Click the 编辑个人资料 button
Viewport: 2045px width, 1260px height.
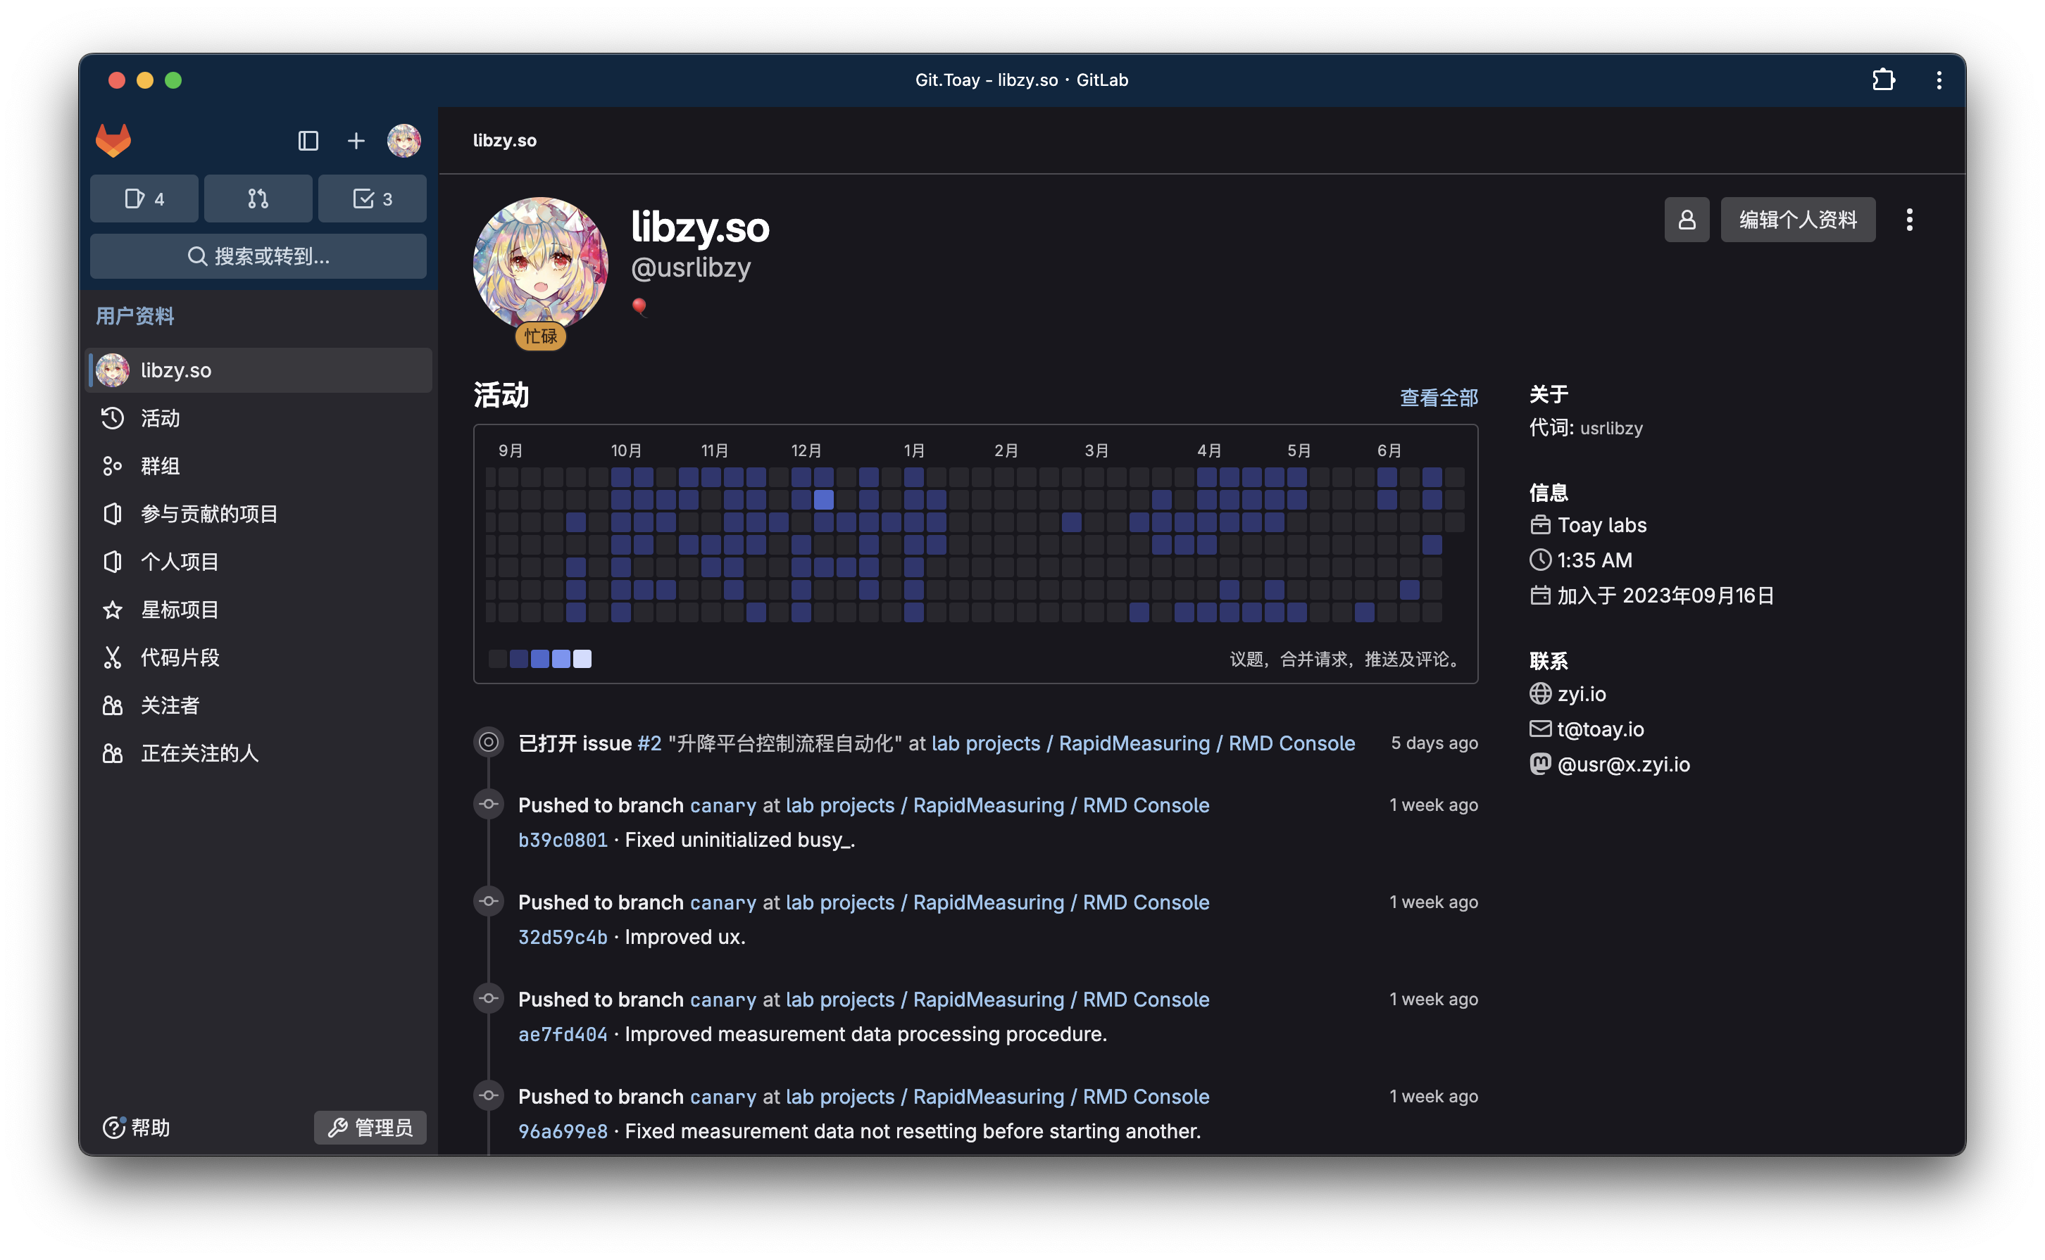pyautogui.click(x=1797, y=220)
